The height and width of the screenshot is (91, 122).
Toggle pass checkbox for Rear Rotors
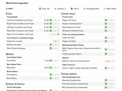point(50,78)
